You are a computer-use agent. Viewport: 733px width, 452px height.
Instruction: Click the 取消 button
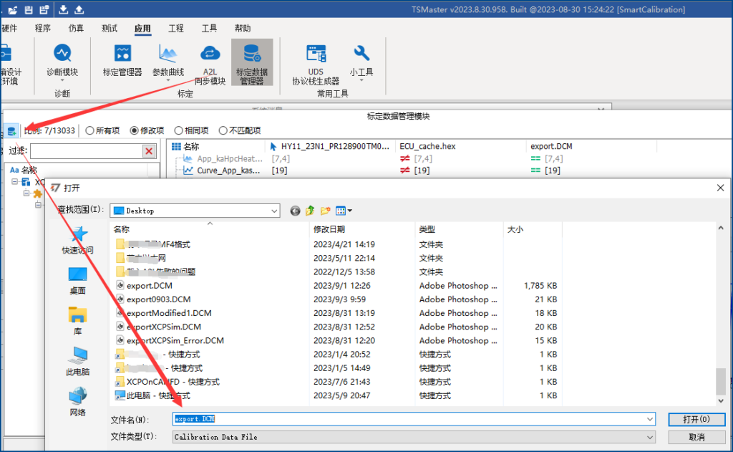[696, 437]
